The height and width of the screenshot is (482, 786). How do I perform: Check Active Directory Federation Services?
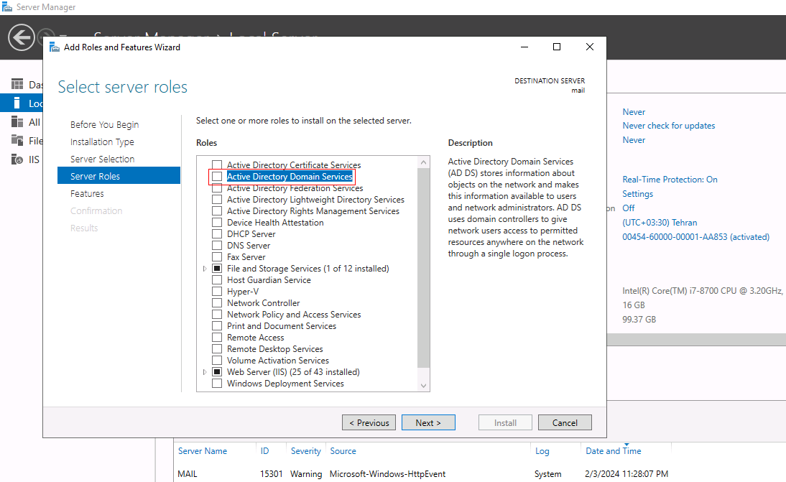(217, 188)
